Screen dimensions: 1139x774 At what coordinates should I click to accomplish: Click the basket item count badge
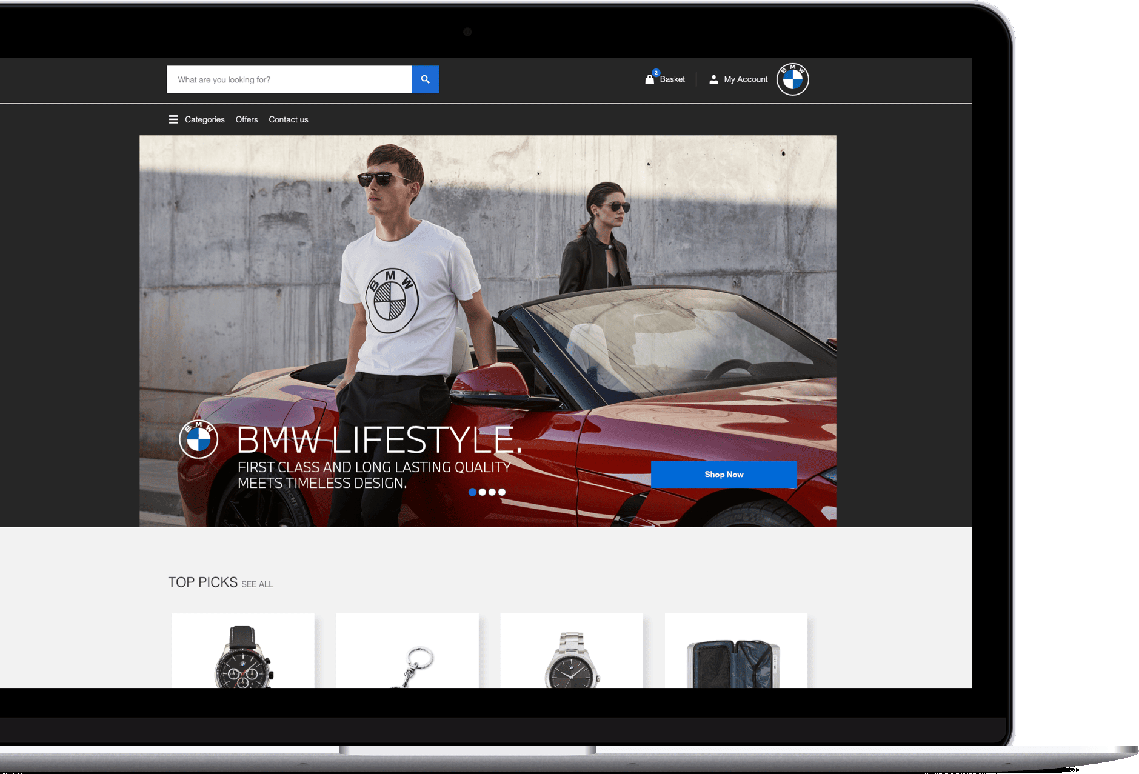coord(656,73)
